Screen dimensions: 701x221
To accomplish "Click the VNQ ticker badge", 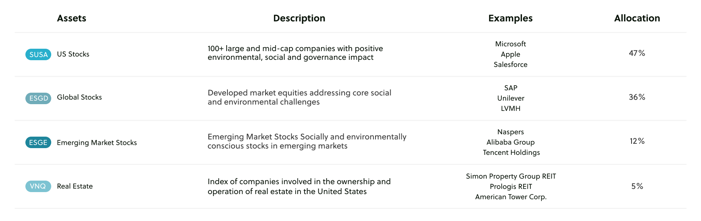I will (38, 186).
